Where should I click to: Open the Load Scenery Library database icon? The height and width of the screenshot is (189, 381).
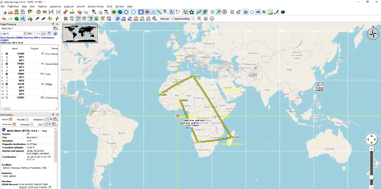point(205,18)
